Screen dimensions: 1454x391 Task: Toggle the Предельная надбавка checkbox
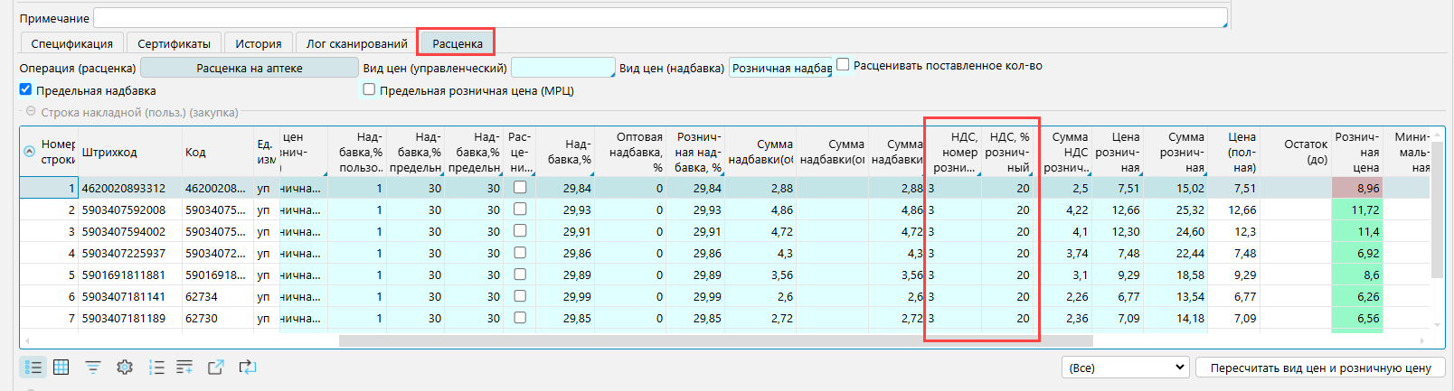coord(26,89)
